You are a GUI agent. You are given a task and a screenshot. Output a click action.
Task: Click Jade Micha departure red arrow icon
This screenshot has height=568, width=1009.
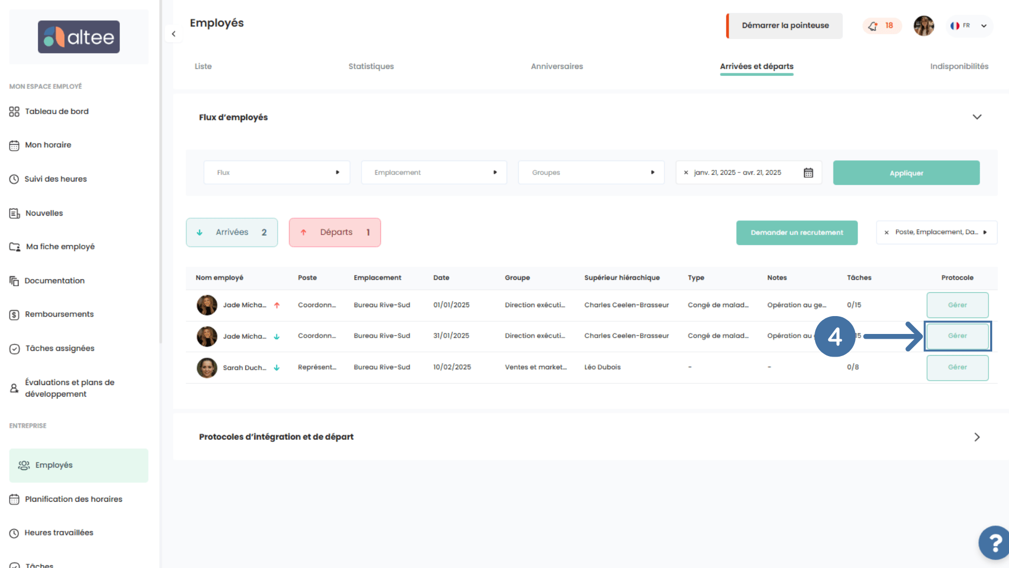277,305
